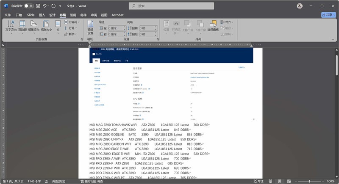Click the 英语(美国) language indicator
The width and height of the screenshot is (339, 184).
tap(58, 181)
